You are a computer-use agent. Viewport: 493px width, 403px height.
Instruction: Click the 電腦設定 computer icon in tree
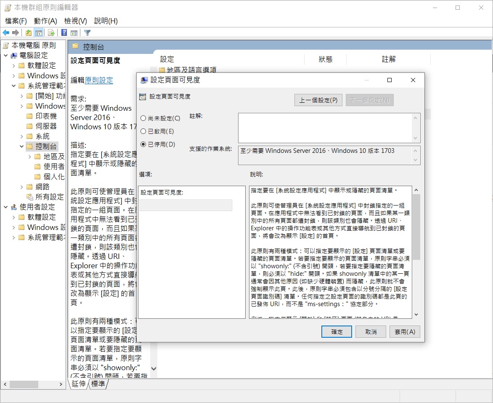(x=14, y=56)
